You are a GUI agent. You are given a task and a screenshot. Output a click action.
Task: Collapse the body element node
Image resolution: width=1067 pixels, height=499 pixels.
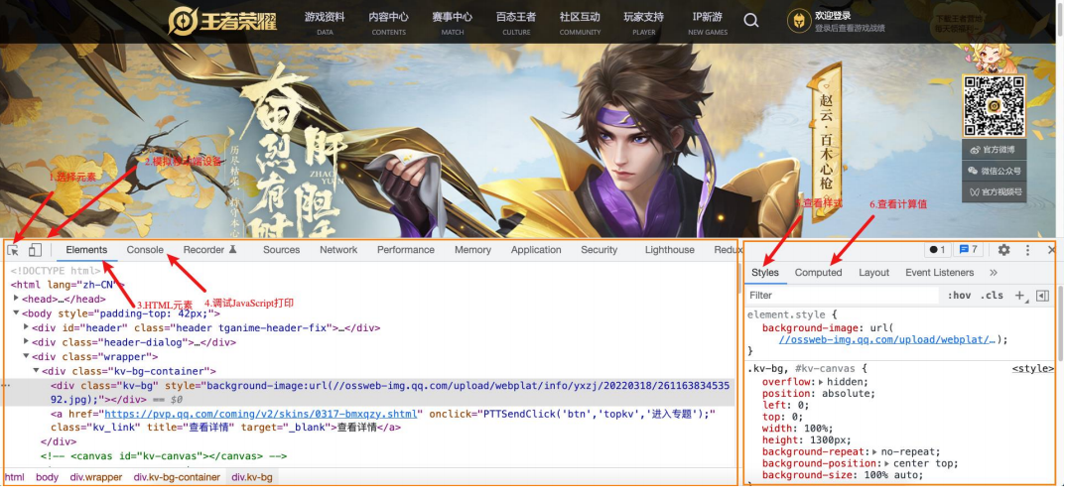[17, 313]
